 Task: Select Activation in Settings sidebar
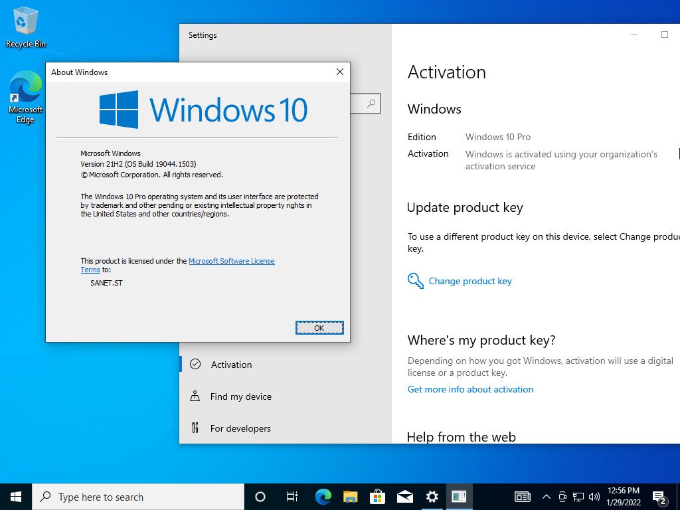[x=286, y=365]
